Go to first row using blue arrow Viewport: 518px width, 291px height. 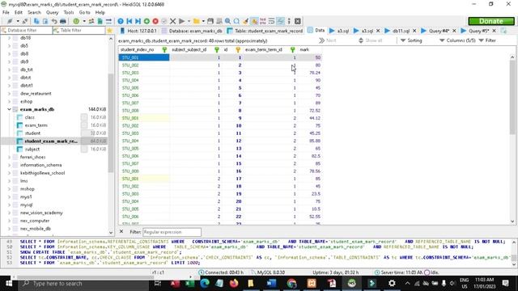click(129, 21)
